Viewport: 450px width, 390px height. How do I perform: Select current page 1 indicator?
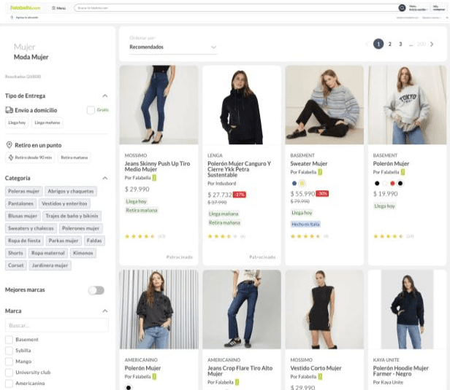click(x=378, y=44)
